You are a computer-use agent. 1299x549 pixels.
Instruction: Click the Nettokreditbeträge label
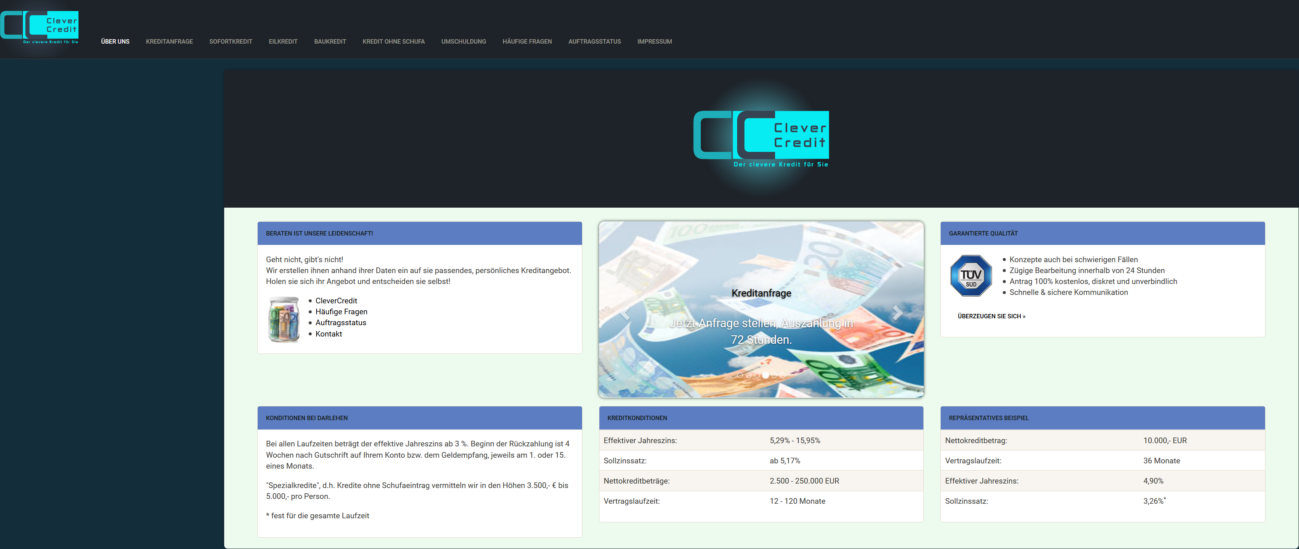click(637, 480)
